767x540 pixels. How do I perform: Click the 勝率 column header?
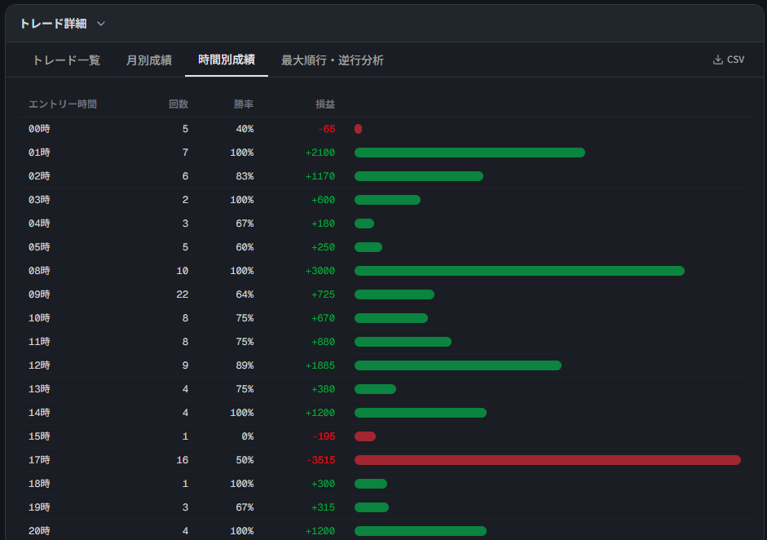tap(244, 104)
